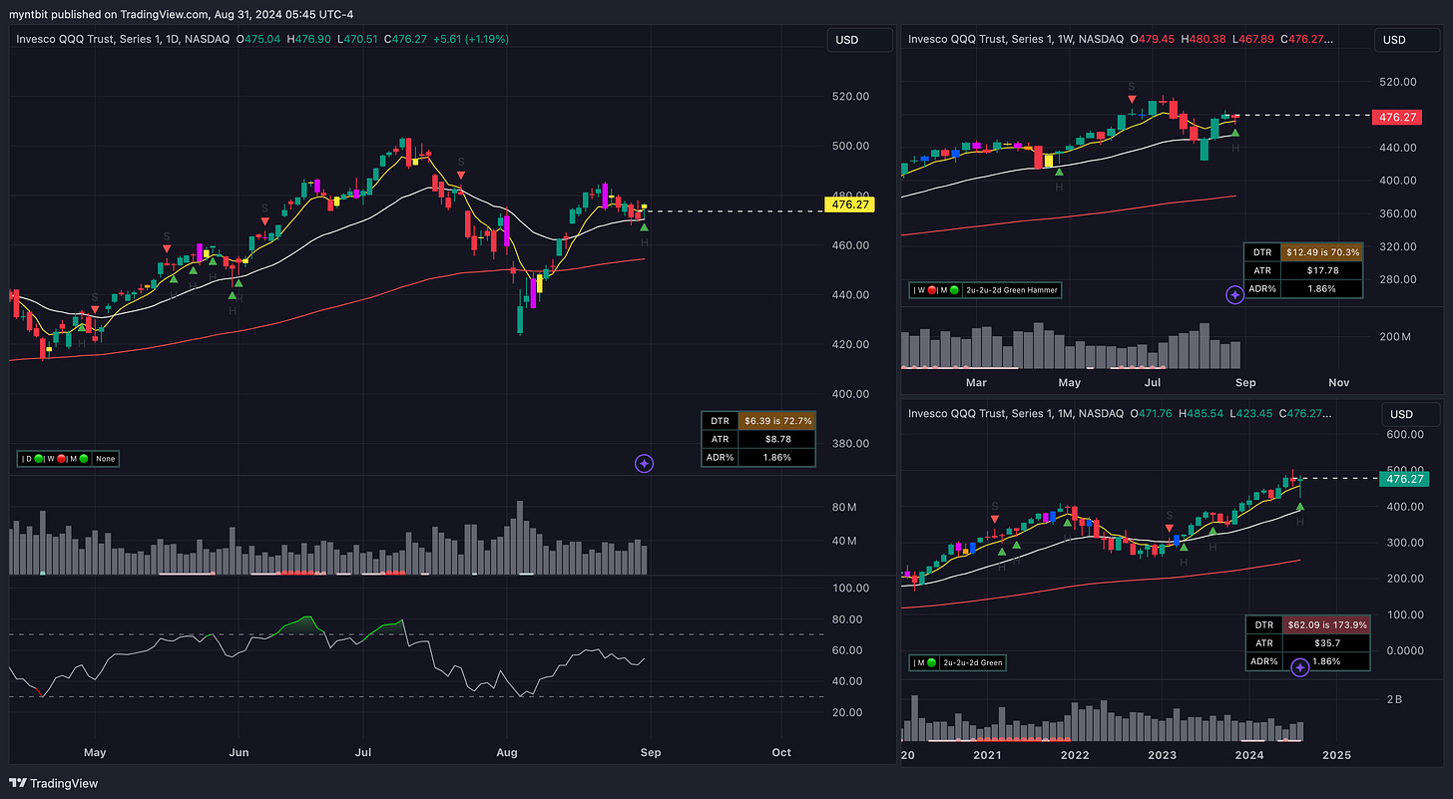Click the green up-arrow marker near the last daily candle

[645, 227]
